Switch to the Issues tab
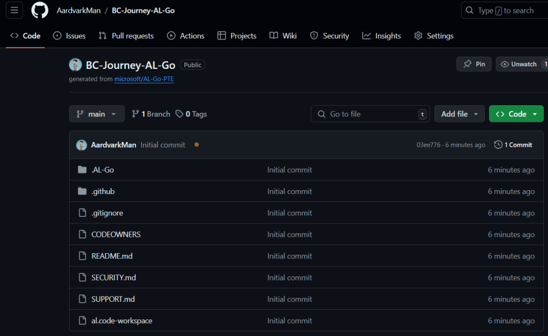548x336 pixels. 69,36
